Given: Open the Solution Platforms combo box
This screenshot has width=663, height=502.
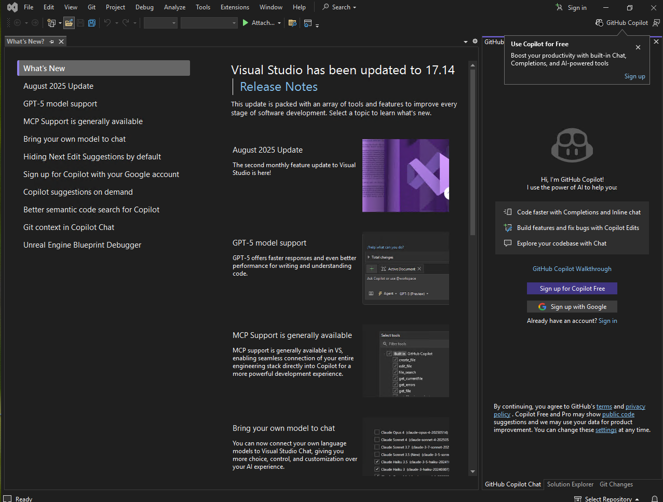Looking at the screenshot, I should [209, 23].
